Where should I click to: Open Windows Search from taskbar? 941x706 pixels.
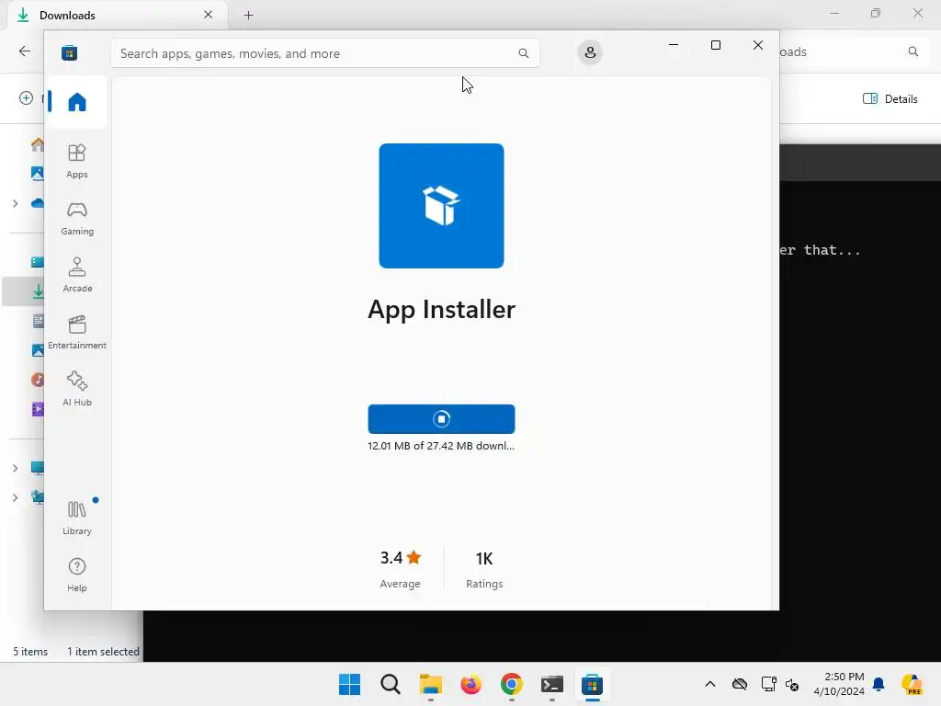click(x=390, y=684)
